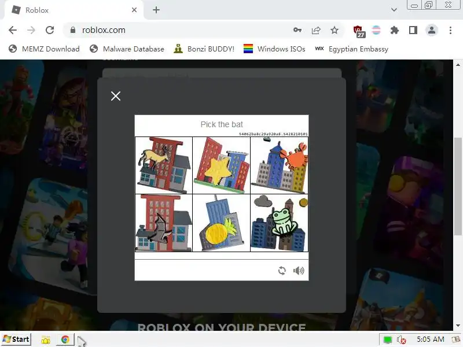The width and height of the screenshot is (463, 347).
Task: Click the page scrollbar up arrow
Action: pyautogui.click(x=458, y=65)
